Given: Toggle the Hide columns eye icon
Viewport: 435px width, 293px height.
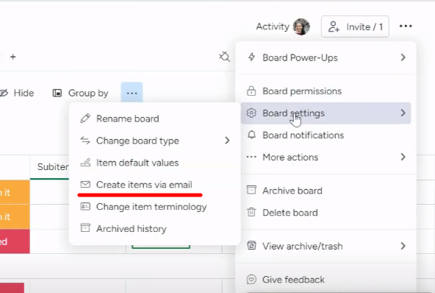Looking at the screenshot, I should click(4, 93).
